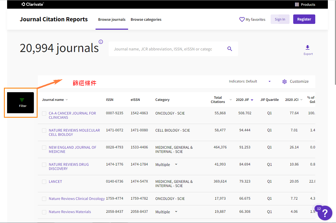Tick the New England Journal of Medicine checkbox

pyautogui.click(x=44, y=148)
